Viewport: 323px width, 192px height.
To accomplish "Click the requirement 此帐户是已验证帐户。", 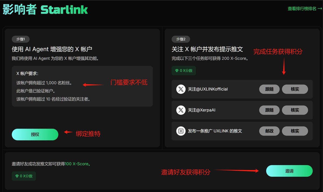I will pyautogui.click(x=36, y=91).
